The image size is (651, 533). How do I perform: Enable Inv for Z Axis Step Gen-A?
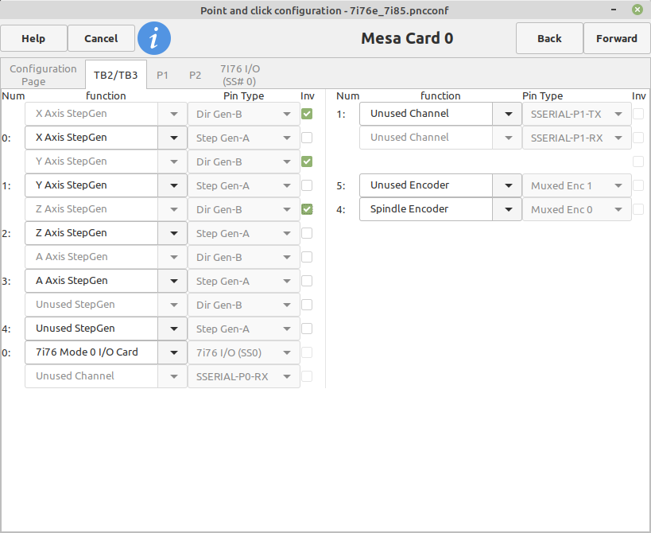coord(307,233)
